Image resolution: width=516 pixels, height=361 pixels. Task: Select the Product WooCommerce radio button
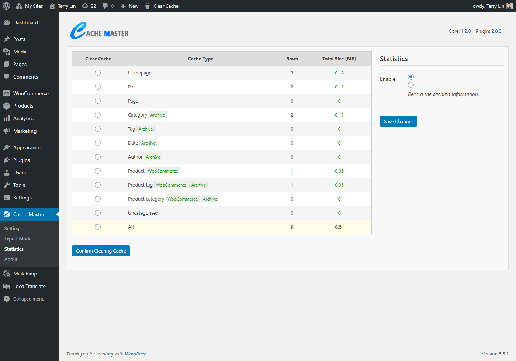click(98, 171)
